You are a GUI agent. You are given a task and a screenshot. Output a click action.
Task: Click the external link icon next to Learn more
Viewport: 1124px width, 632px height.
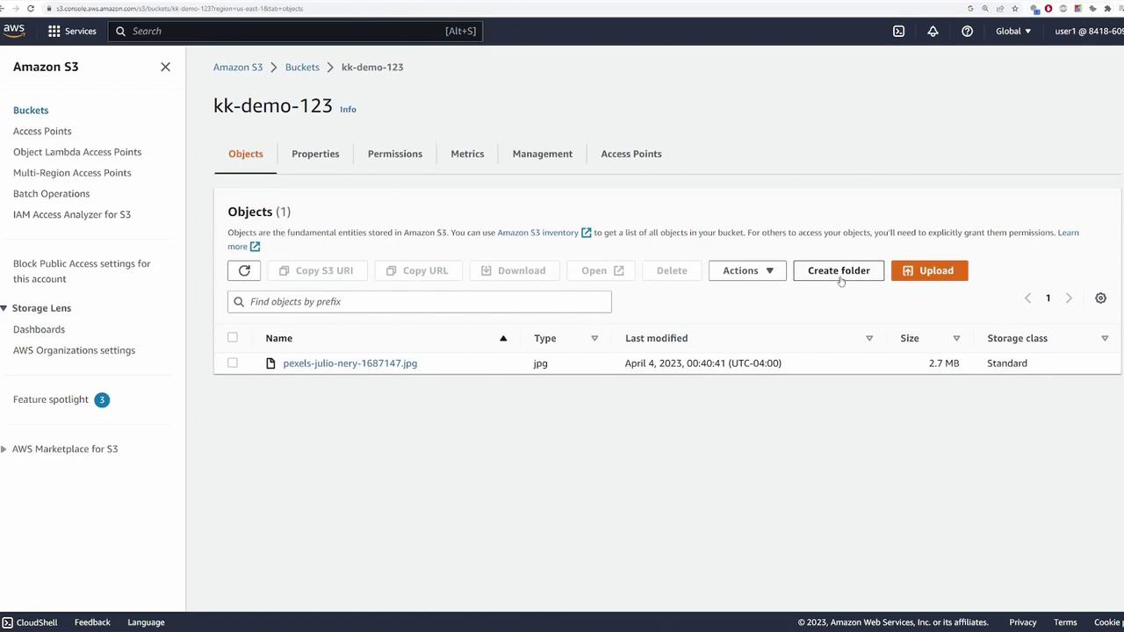[x=255, y=247]
